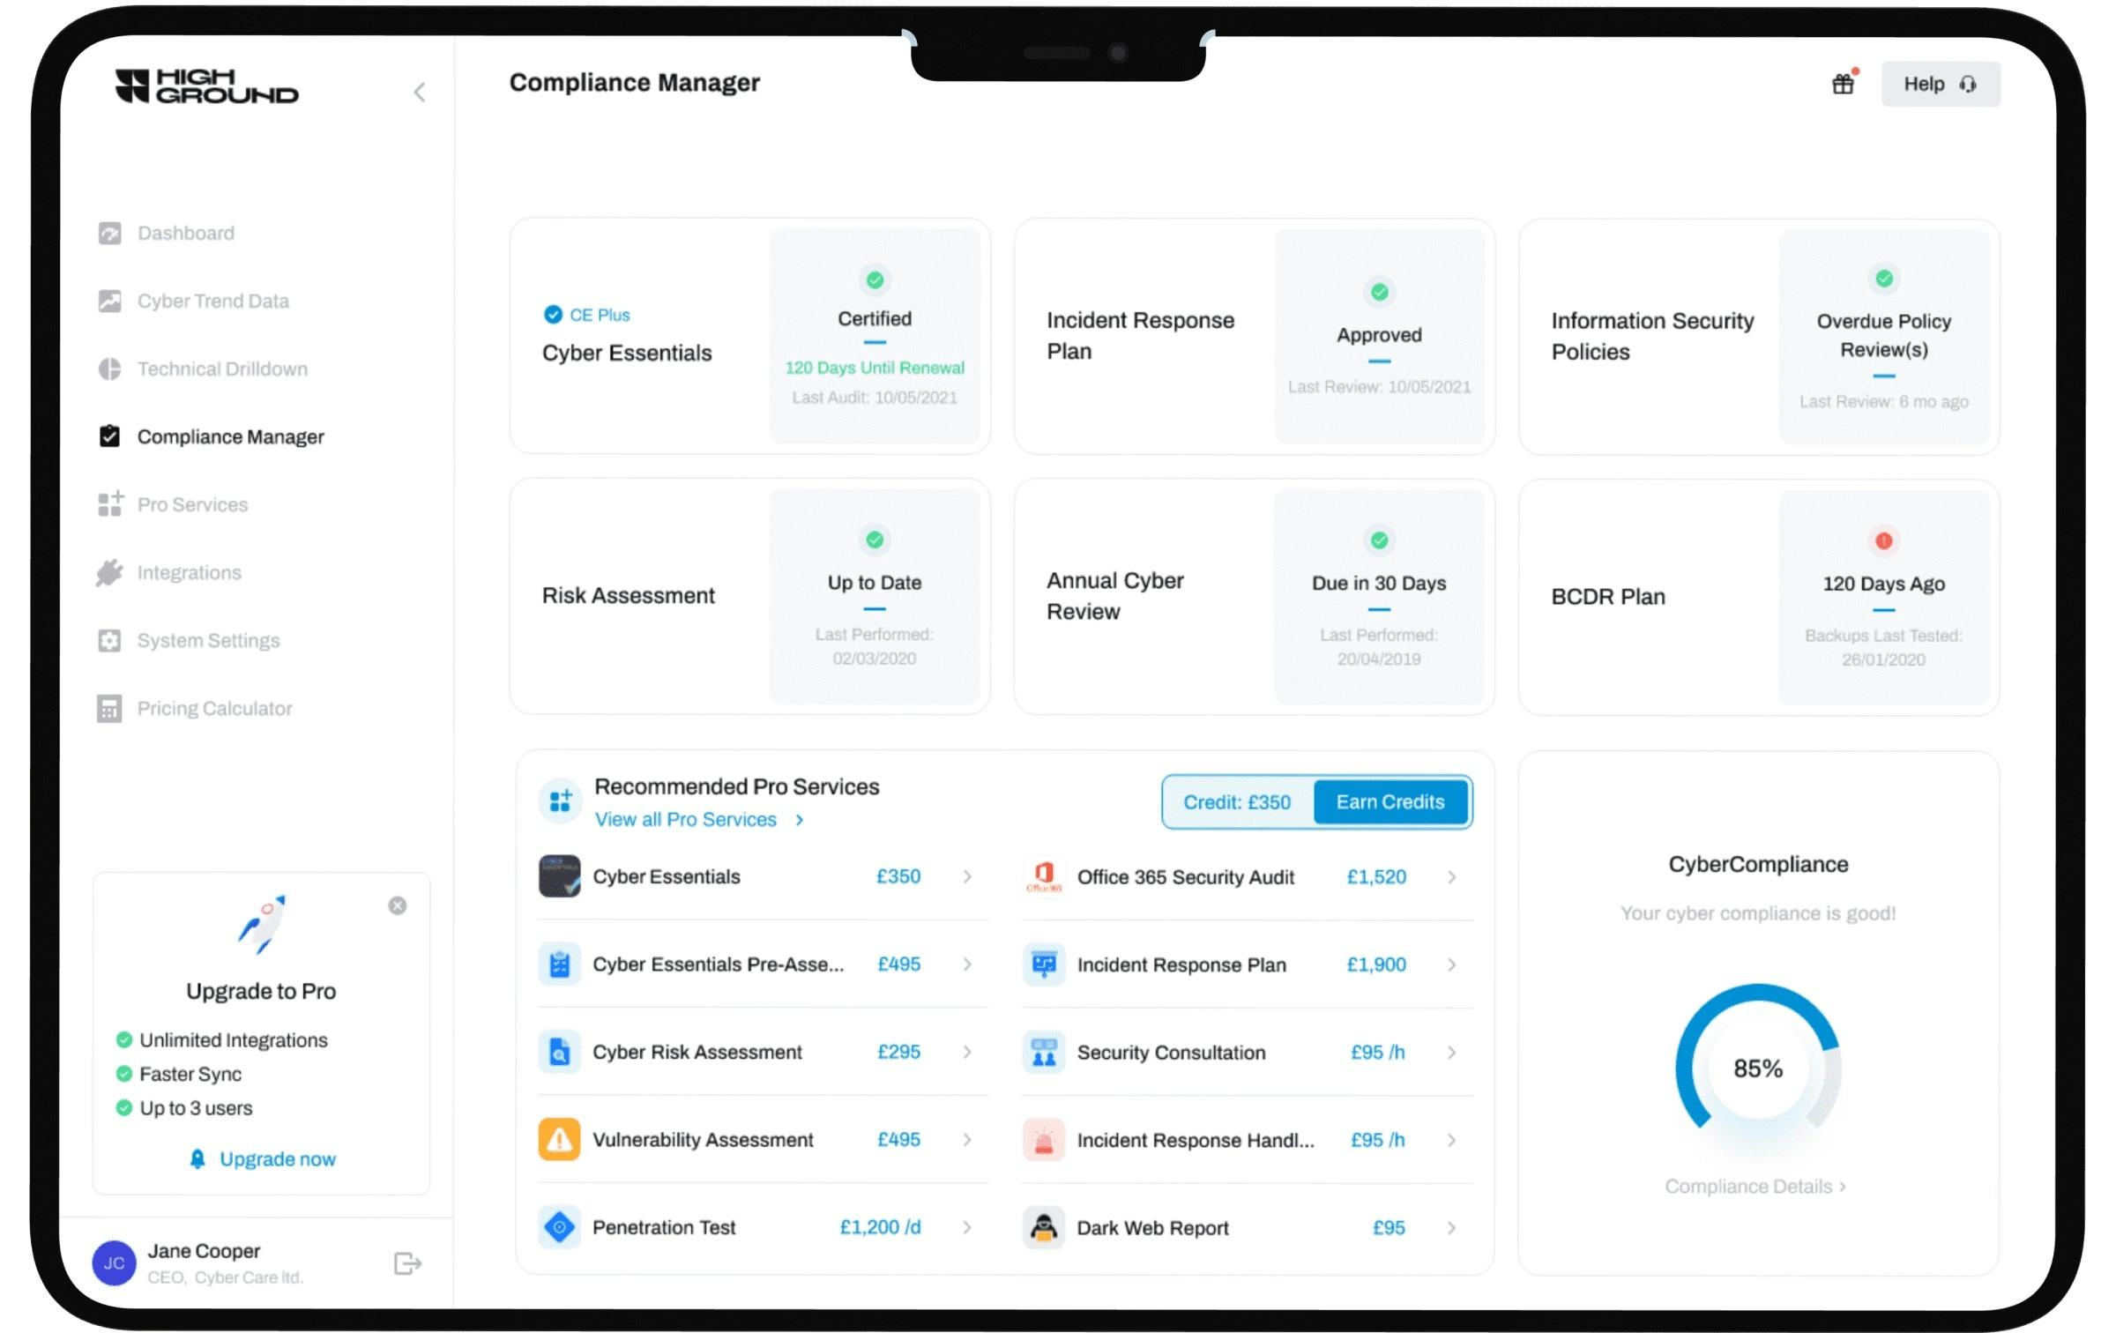Select Pro Services from the sidebar menu
The width and height of the screenshot is (2116, 1333).
click(111, 504)
